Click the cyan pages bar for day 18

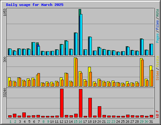(x=91, y=46)
